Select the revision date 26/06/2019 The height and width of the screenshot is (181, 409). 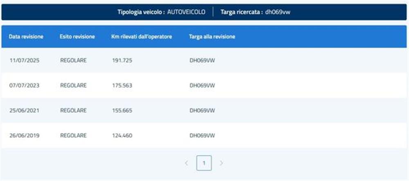point(25,136)
